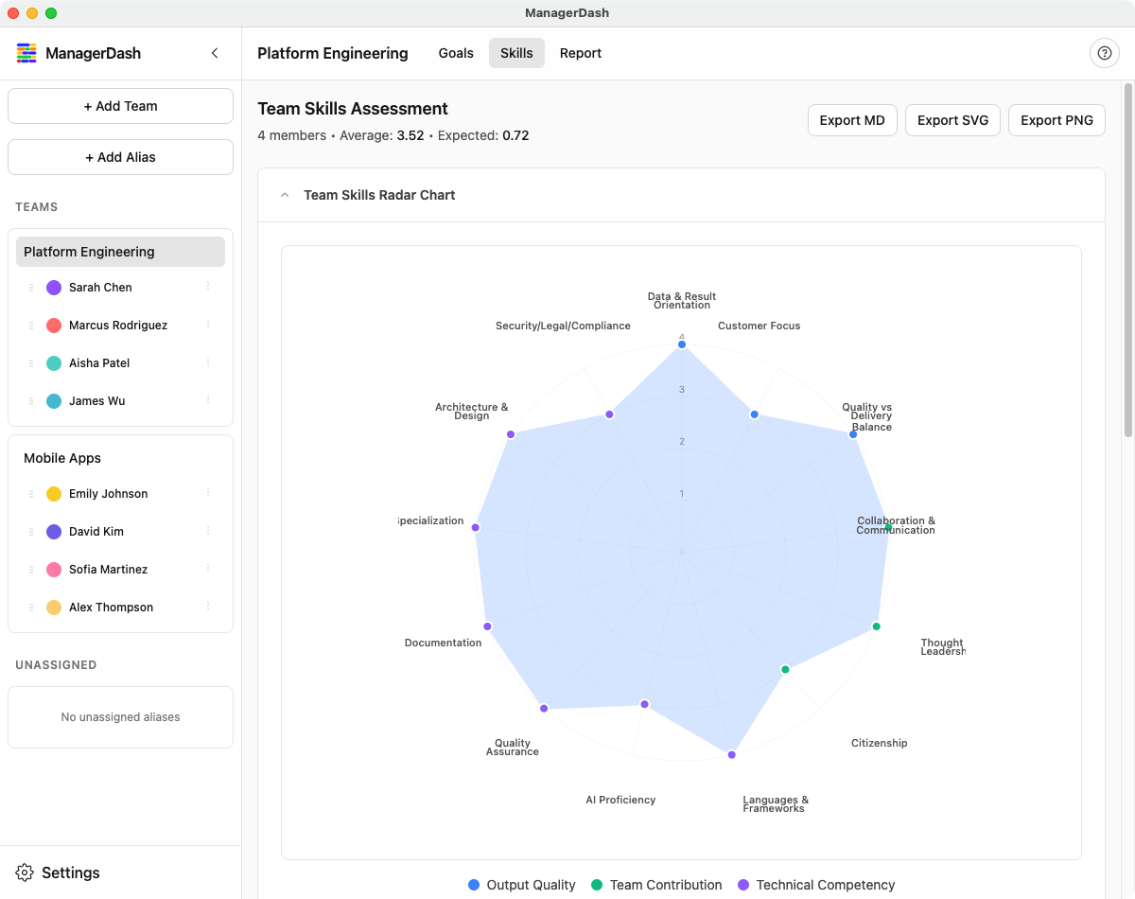This screenshot has height=899, width=1135.
Task: Click the Add Team button
Action: pos(120,106)
